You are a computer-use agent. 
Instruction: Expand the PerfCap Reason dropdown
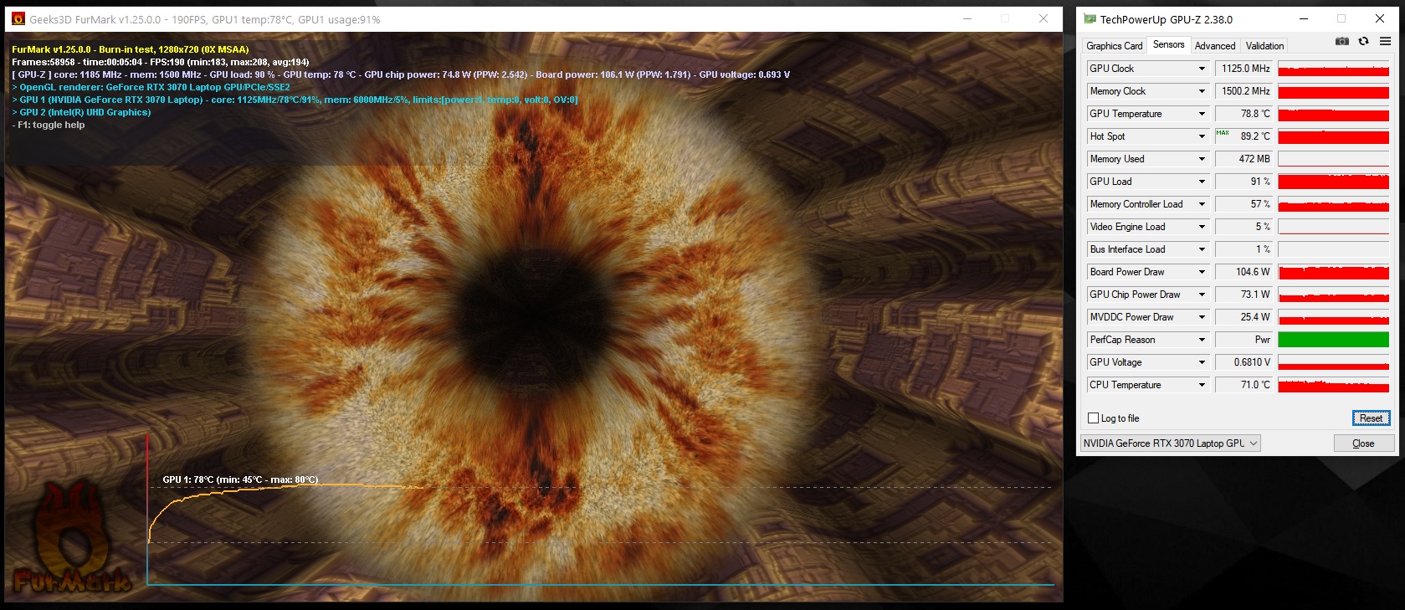1202,340
